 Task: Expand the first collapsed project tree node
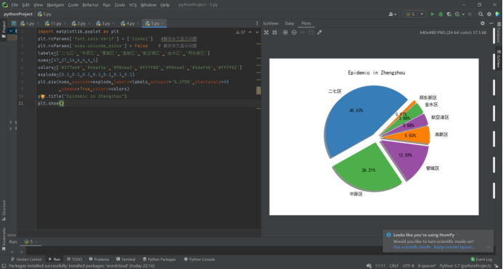coord(11,123)
